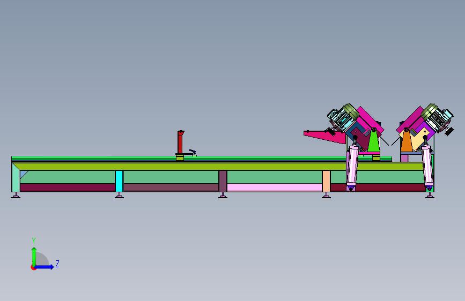Select the dark purple middle frame leg
This screenshot has width=465, height=301.
coord(223,181)
